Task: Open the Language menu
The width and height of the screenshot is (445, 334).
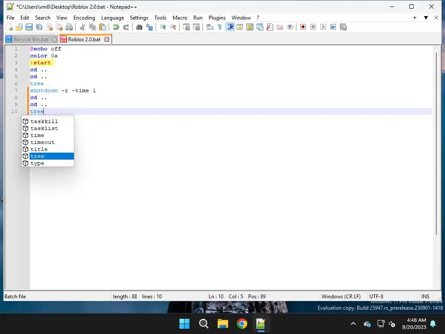Action: (x=113, y=17)
